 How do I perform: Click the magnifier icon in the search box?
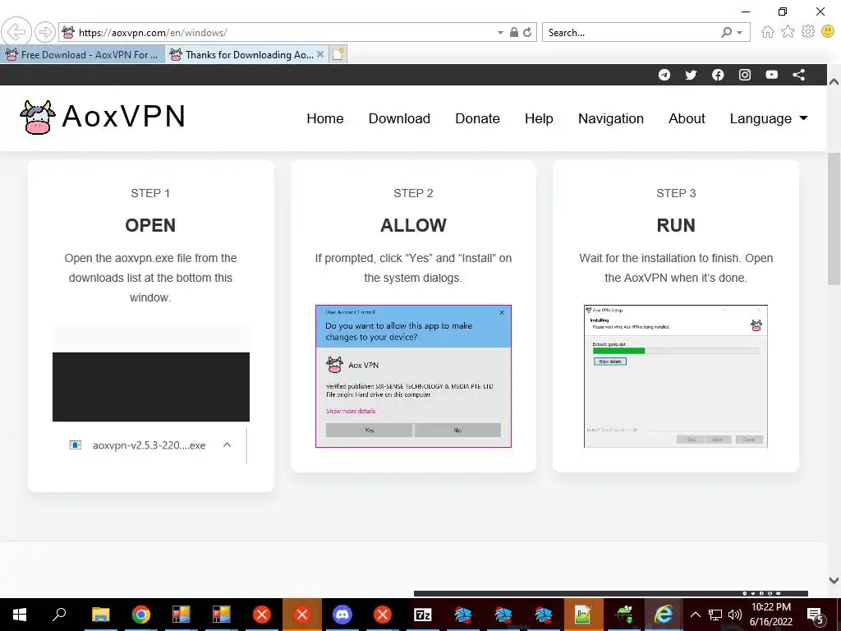(727, 32)
